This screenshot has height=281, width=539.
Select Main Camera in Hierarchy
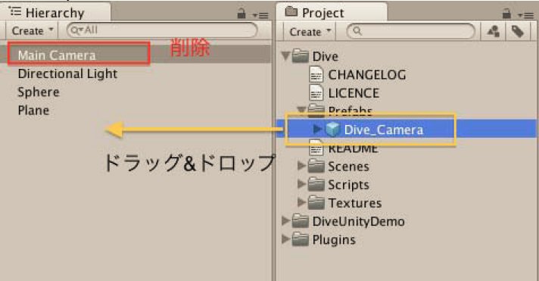57,55
